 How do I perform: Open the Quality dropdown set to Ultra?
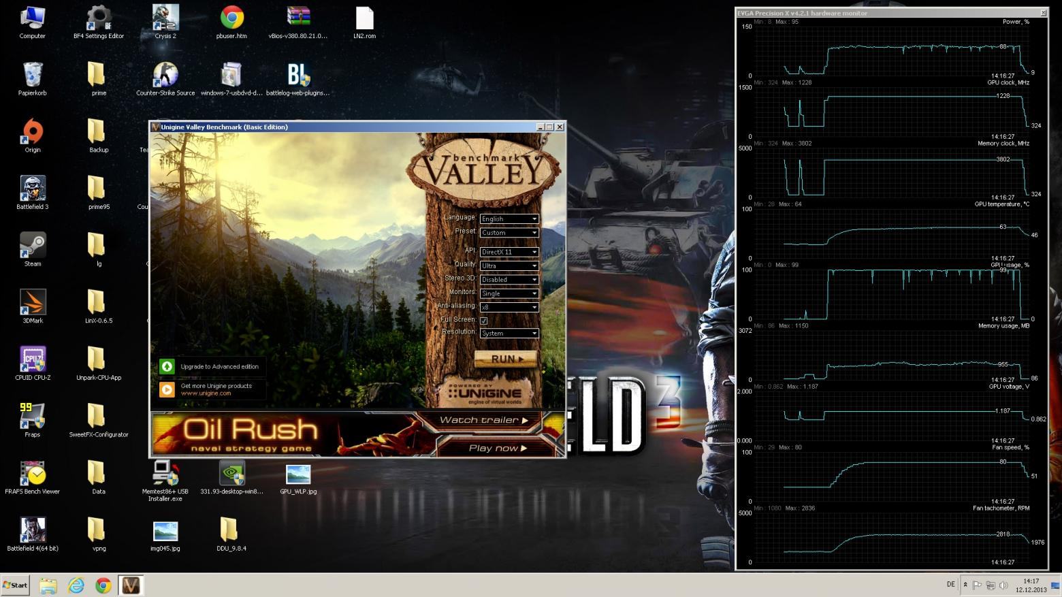509,265
